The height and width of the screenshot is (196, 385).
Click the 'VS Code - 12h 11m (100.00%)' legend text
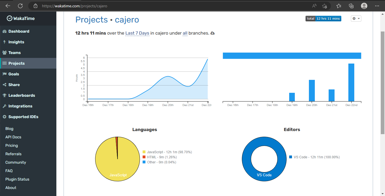click(x=317, y=157)
